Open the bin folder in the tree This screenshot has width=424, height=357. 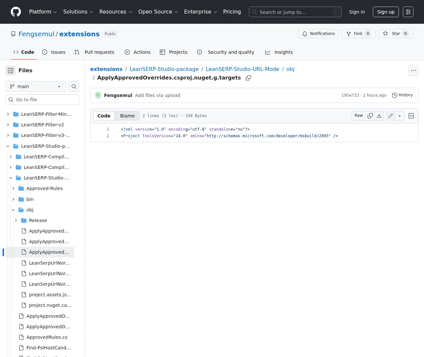point(30,199)
